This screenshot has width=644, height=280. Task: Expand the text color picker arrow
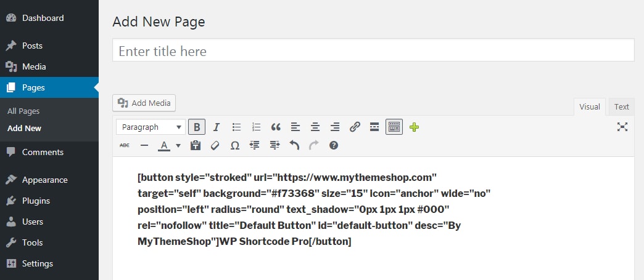[x=178, y=146]
